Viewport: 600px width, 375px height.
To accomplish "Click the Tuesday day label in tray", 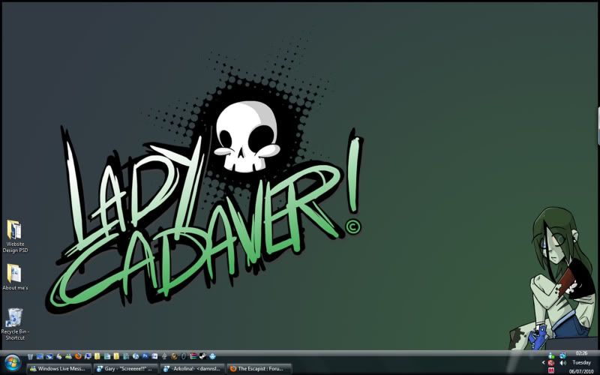I will (x=582, y=362).
